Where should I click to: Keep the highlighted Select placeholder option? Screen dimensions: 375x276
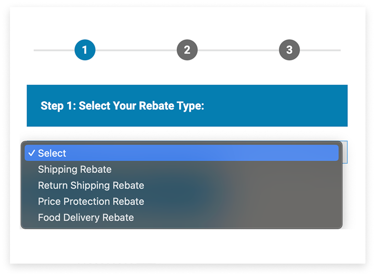pyautogui.click(x=182, y=153)
